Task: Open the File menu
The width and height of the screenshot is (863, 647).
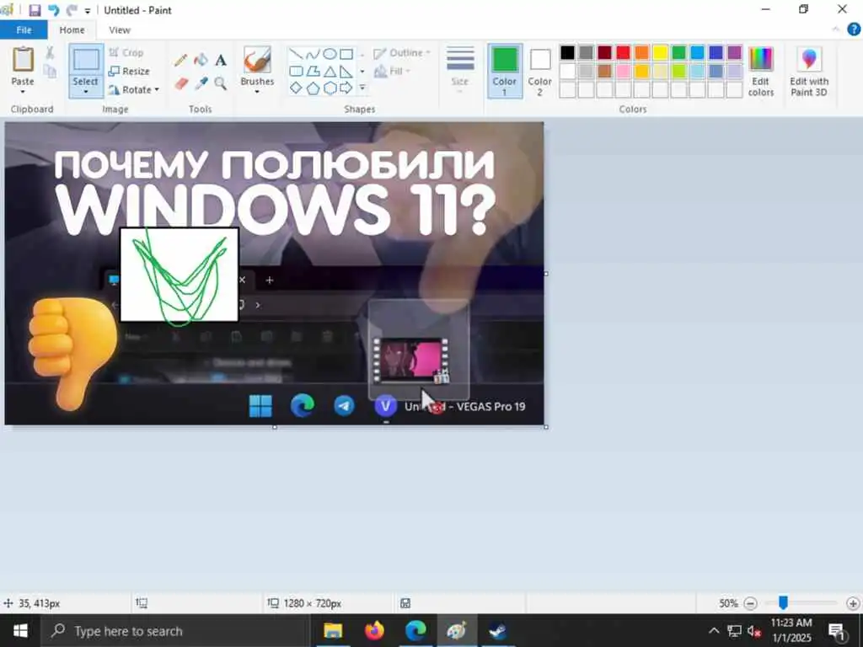Action: [x=24, y=29]
